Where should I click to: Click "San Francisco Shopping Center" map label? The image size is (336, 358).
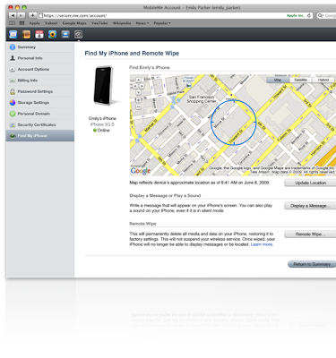tap(202, 99)
